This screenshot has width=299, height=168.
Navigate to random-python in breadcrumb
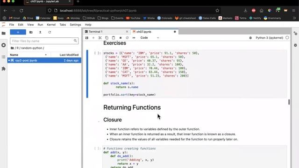click(x=31, y=48)
